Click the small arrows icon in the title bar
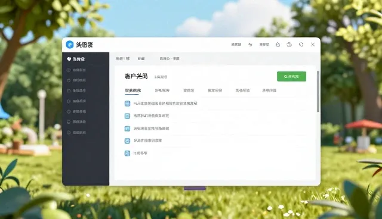382x219 pixels. click(250, 45)
